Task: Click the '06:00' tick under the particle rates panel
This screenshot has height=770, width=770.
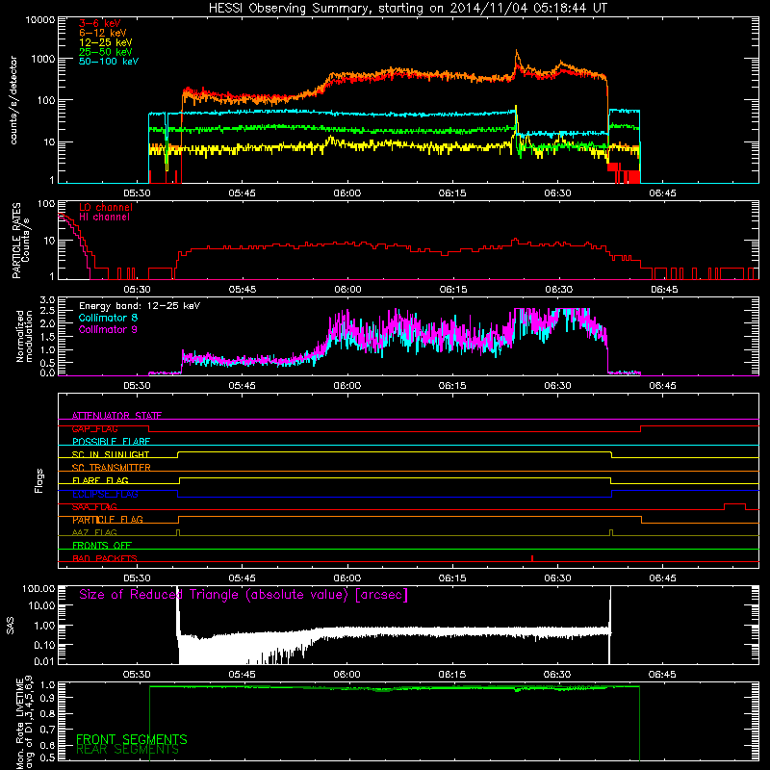Action: point(347,290)
